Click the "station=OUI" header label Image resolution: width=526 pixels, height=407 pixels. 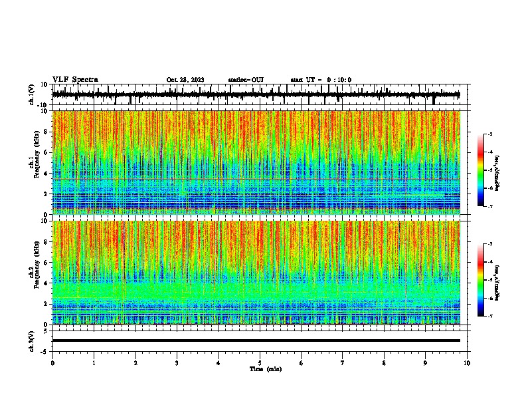tap(246, 80)
